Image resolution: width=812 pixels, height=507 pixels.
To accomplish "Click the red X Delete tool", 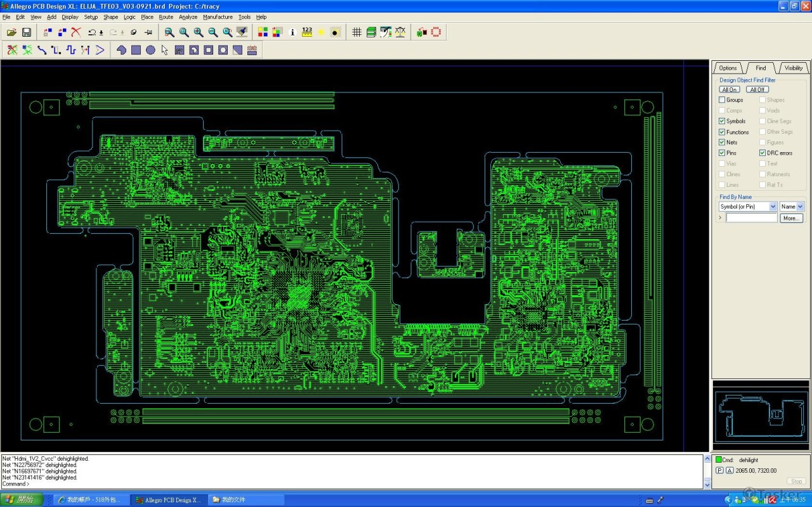I will point(76,32).
